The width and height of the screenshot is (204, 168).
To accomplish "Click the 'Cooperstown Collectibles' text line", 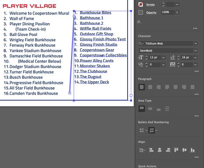I will point(103,55).
